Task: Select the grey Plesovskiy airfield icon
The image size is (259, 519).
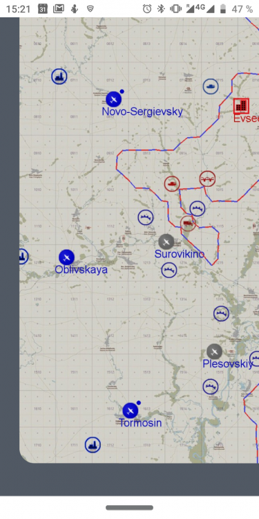Action: tap(214, 352)
